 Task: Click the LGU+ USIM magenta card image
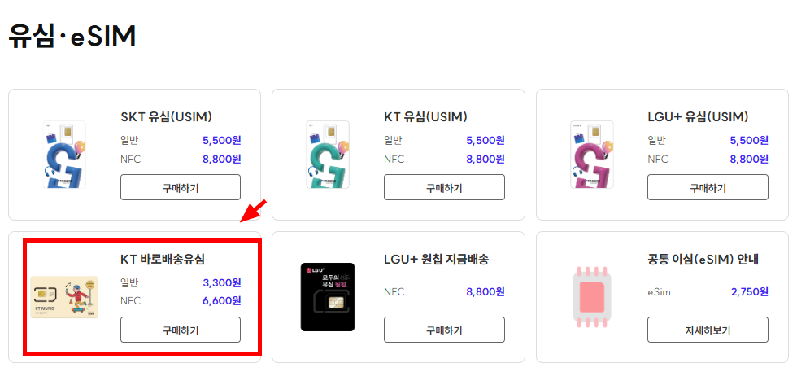(x=592, y=155)
